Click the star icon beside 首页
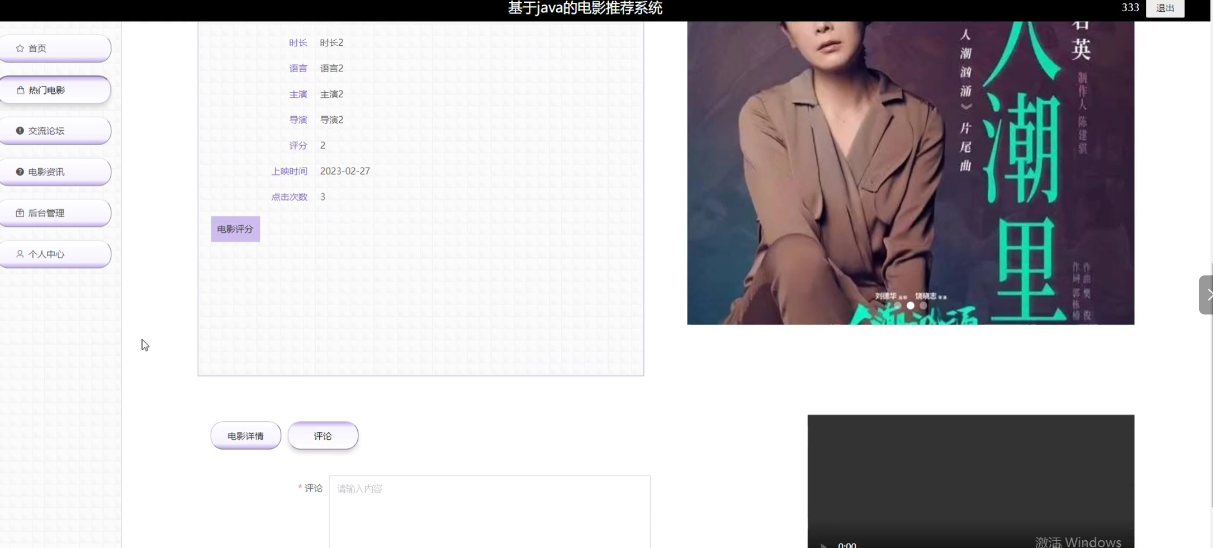The width and height of the screenshot is (1213, 548). pyautogui.click(x=20, y=49)
